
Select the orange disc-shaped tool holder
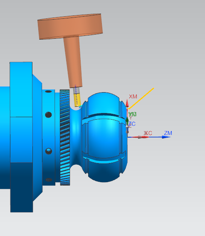(x=70, y=26)
